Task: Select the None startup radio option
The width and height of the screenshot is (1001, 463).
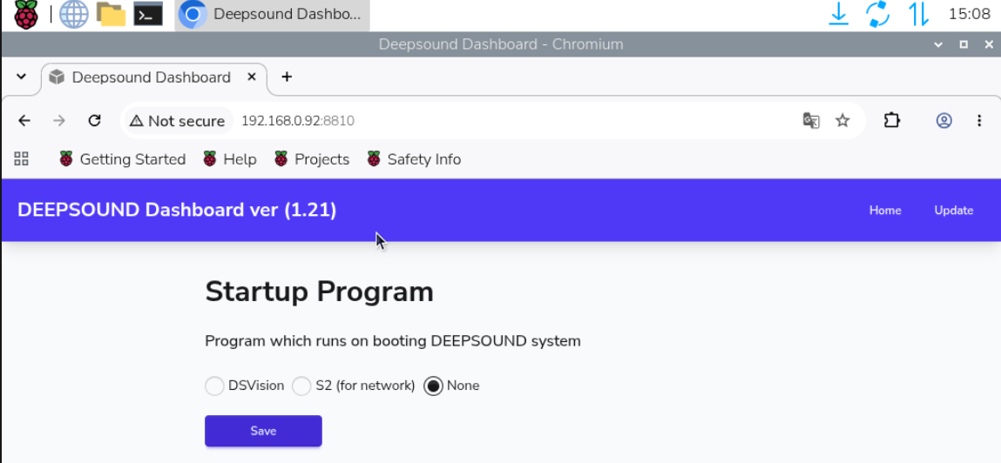Action: 434,386
